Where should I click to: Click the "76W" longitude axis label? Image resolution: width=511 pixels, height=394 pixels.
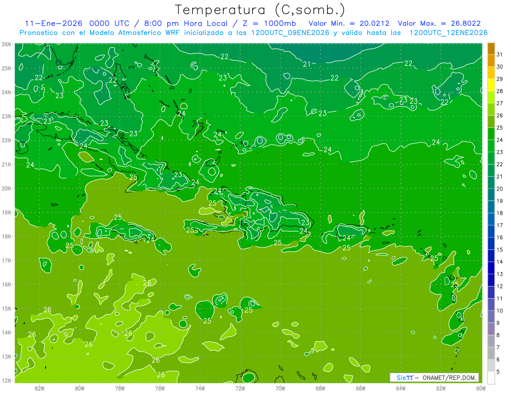tap(160, 388)
